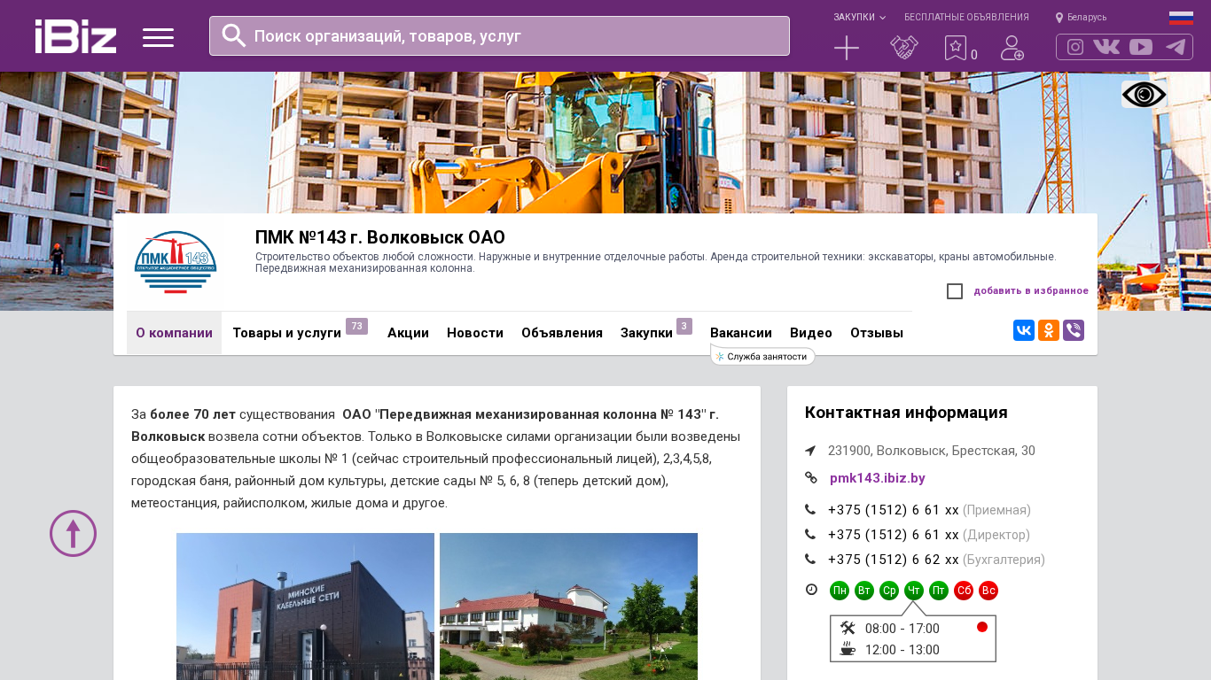The width and height of the screenshot is (1211, 680).
Task: Open the Объявления tab
Action: click(x=562, y=333)
